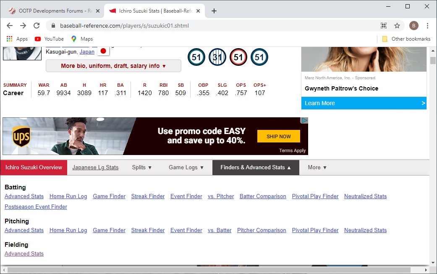Open Batting Home Run Log

coord(68,196)
